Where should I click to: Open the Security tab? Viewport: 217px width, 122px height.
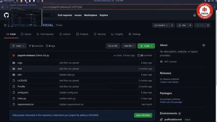coord(100,34)
